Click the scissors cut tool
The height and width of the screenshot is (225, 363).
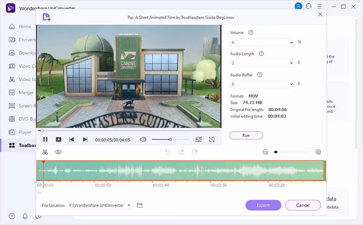(45, 152)
